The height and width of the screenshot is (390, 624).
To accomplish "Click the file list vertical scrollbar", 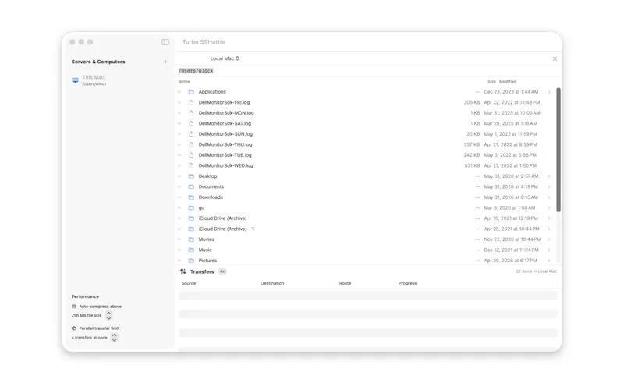I will 558,150.
